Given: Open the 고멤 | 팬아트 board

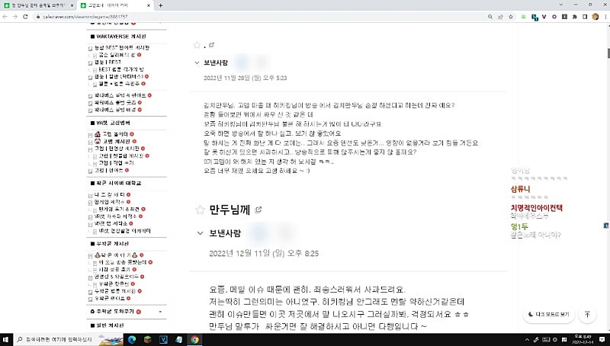Looking at the screenshot, I should click(109, 170).
